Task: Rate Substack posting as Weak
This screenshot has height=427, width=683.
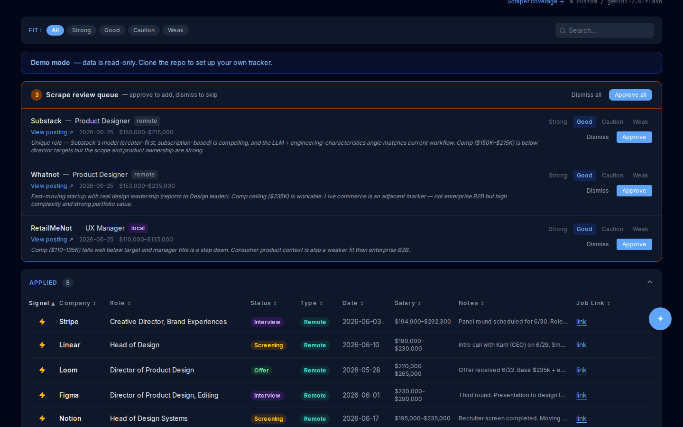Action: [640, 122]
